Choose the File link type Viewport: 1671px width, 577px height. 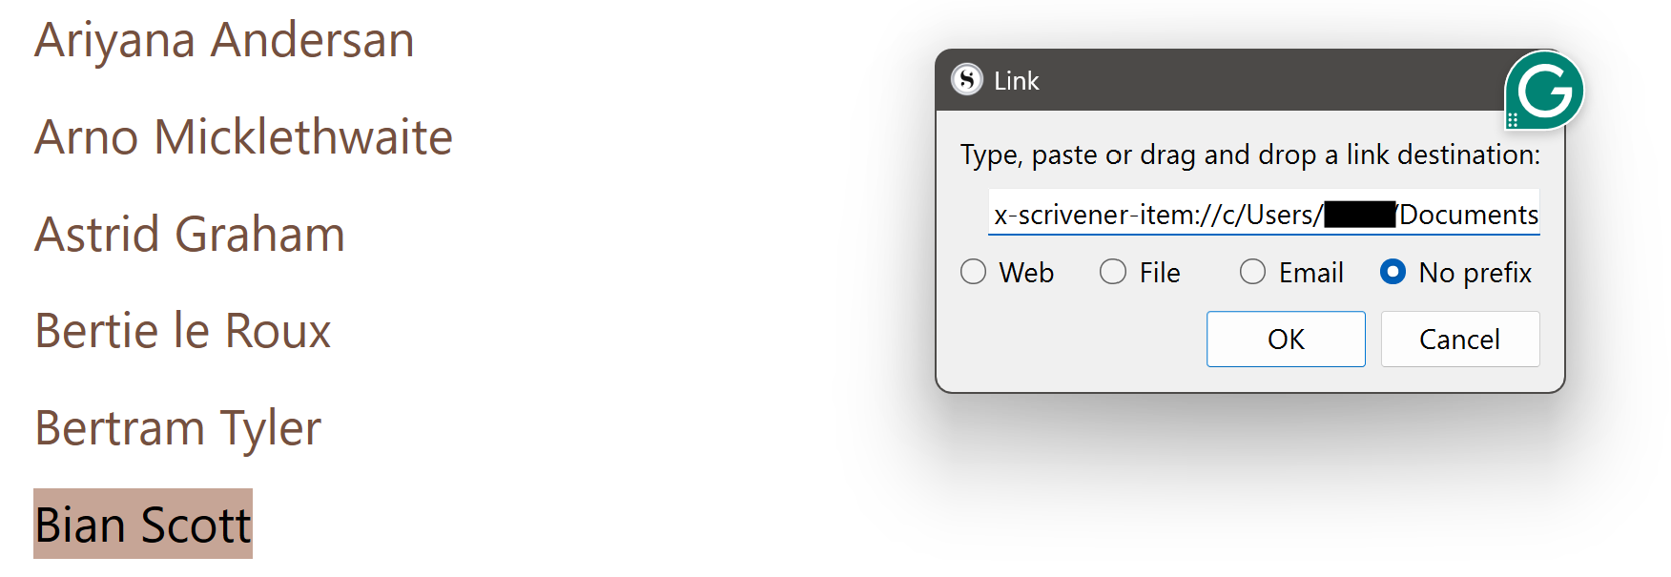[x=1113, y=273]
